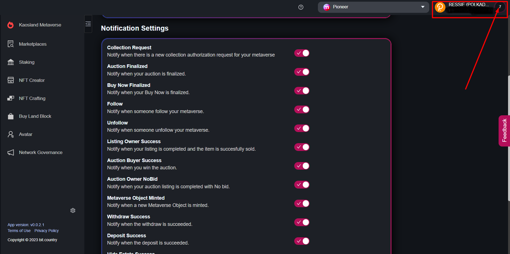
Task: Open the settings gear in the sidebar
Action: (x=73, y=211)
